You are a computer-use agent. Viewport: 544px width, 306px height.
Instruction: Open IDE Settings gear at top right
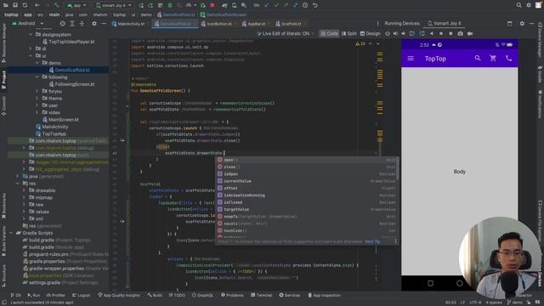pos(529,5)
